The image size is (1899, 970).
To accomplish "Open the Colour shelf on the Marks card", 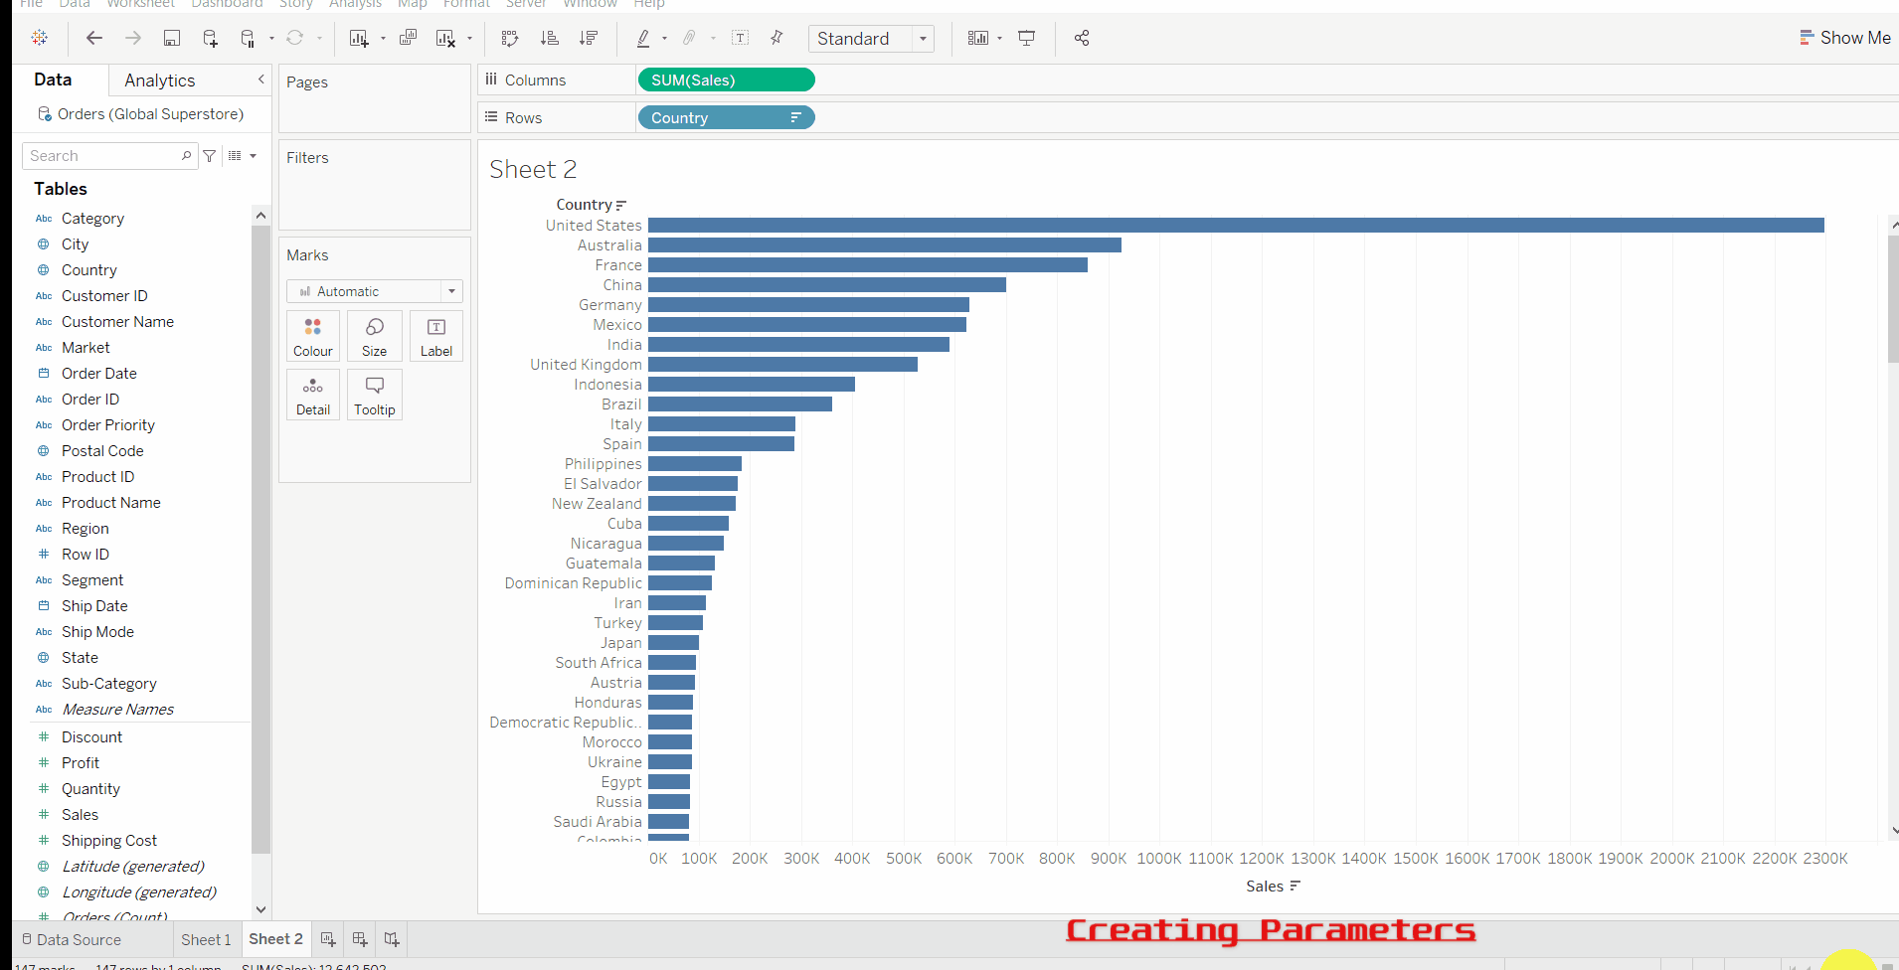I will pos(312,336).
